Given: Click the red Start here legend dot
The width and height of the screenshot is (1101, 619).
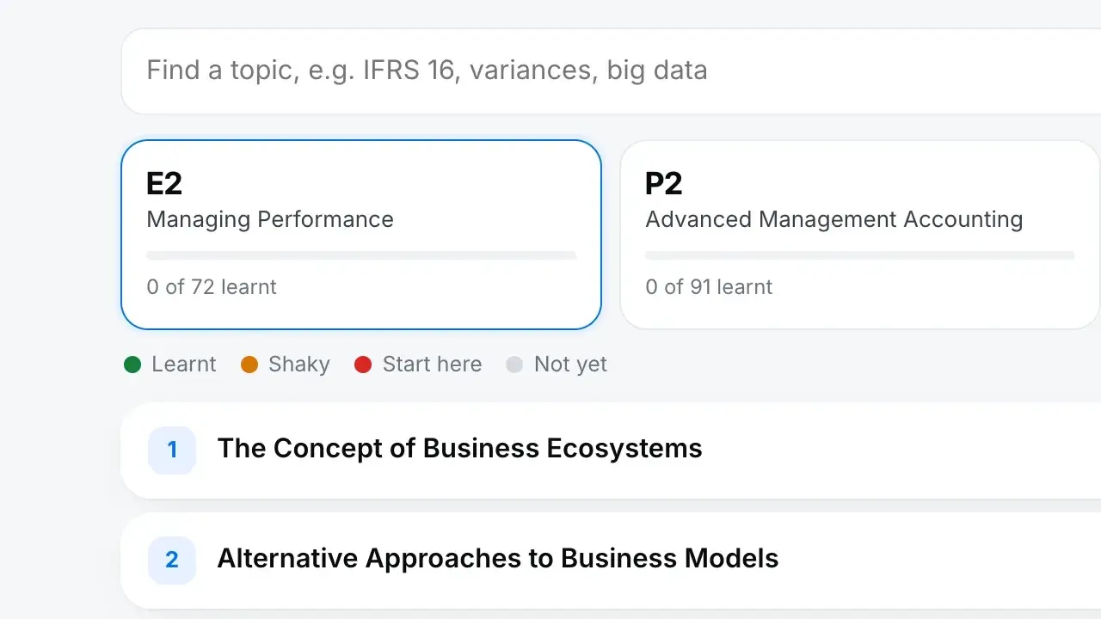Looking at the screenshot, I should pos(363,365).
